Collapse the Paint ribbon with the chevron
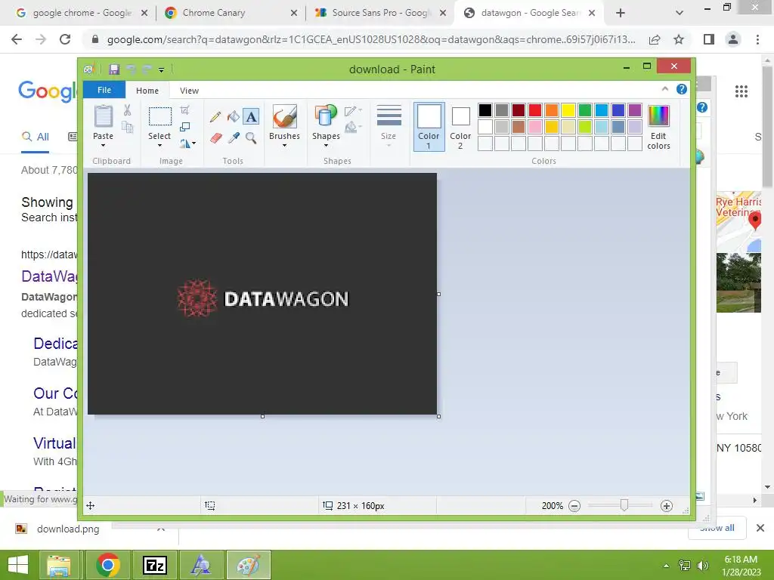The image size is (774, 580). pos(665,89)
